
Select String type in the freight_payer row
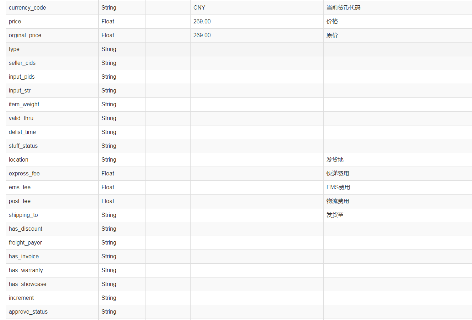(109, 243)
